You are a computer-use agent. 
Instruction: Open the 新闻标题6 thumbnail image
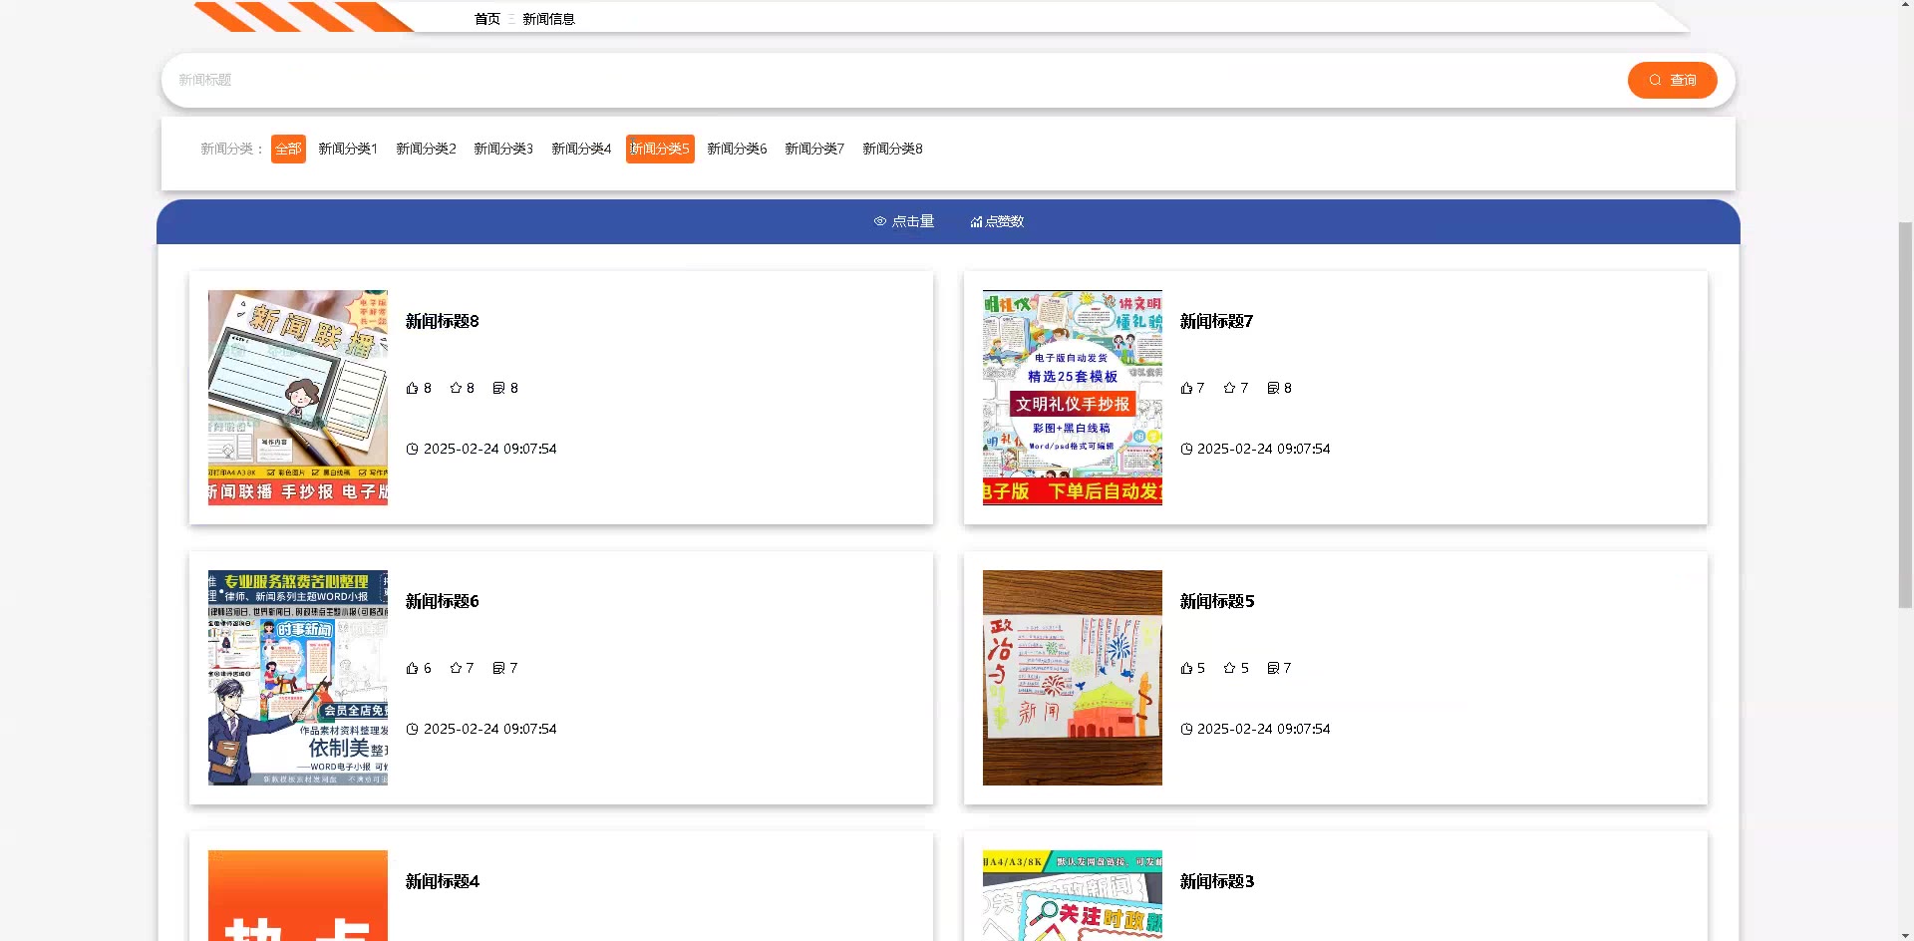point(298,678)
